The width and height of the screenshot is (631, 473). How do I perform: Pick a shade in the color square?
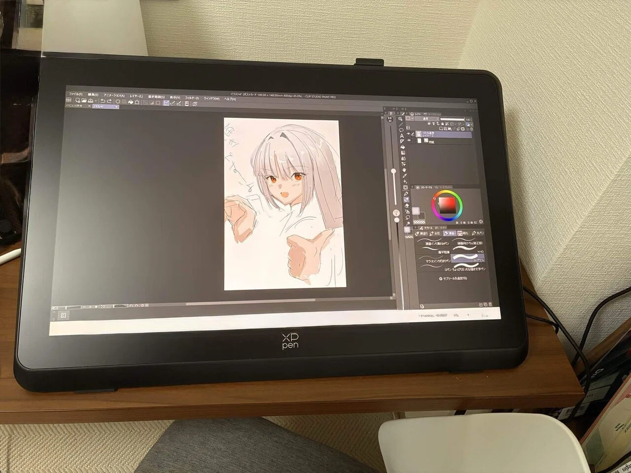pyautogui.click(x=447, y=205)
